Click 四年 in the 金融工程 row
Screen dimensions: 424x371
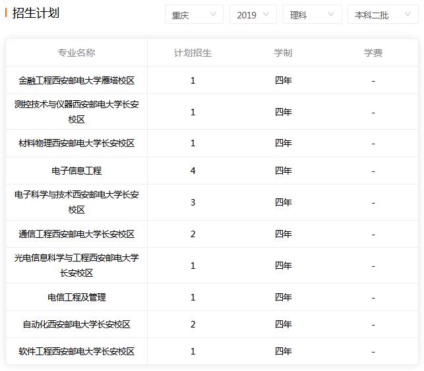pos(283,80)
